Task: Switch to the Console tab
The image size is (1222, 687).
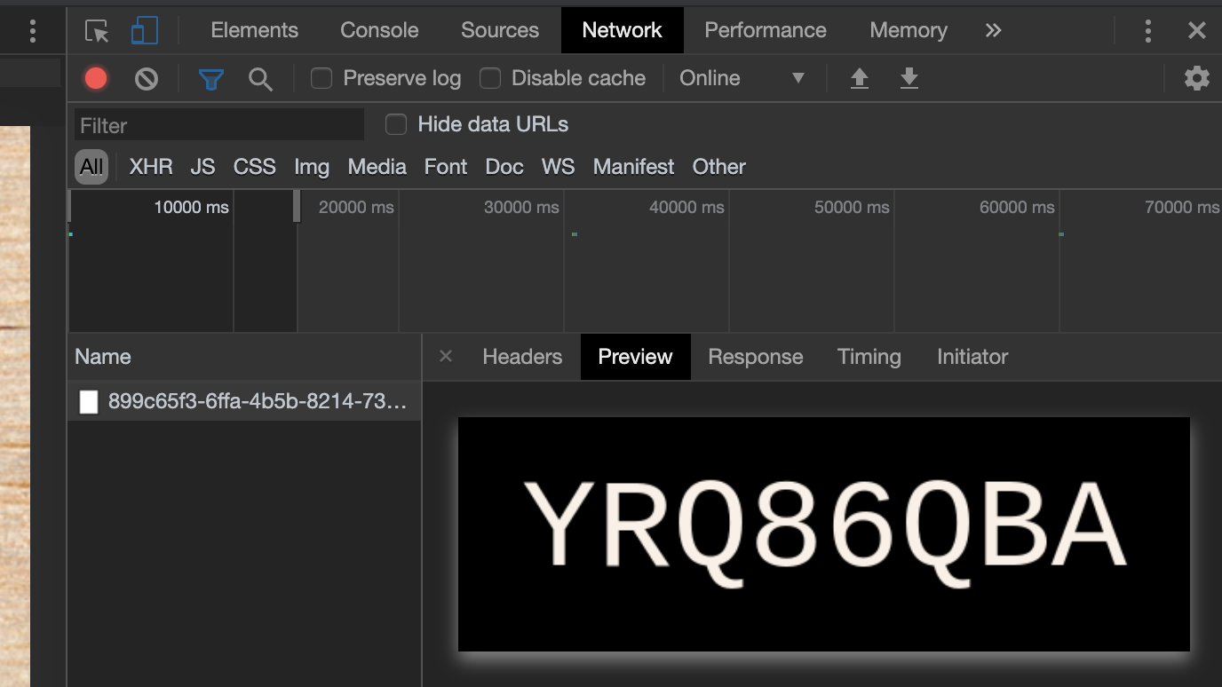Action: click(x=379, y=30)
